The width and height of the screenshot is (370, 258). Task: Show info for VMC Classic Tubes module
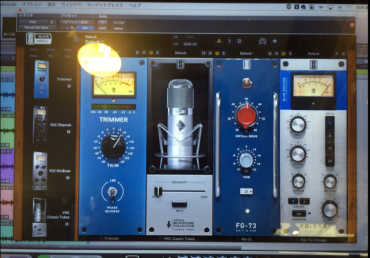67,224
